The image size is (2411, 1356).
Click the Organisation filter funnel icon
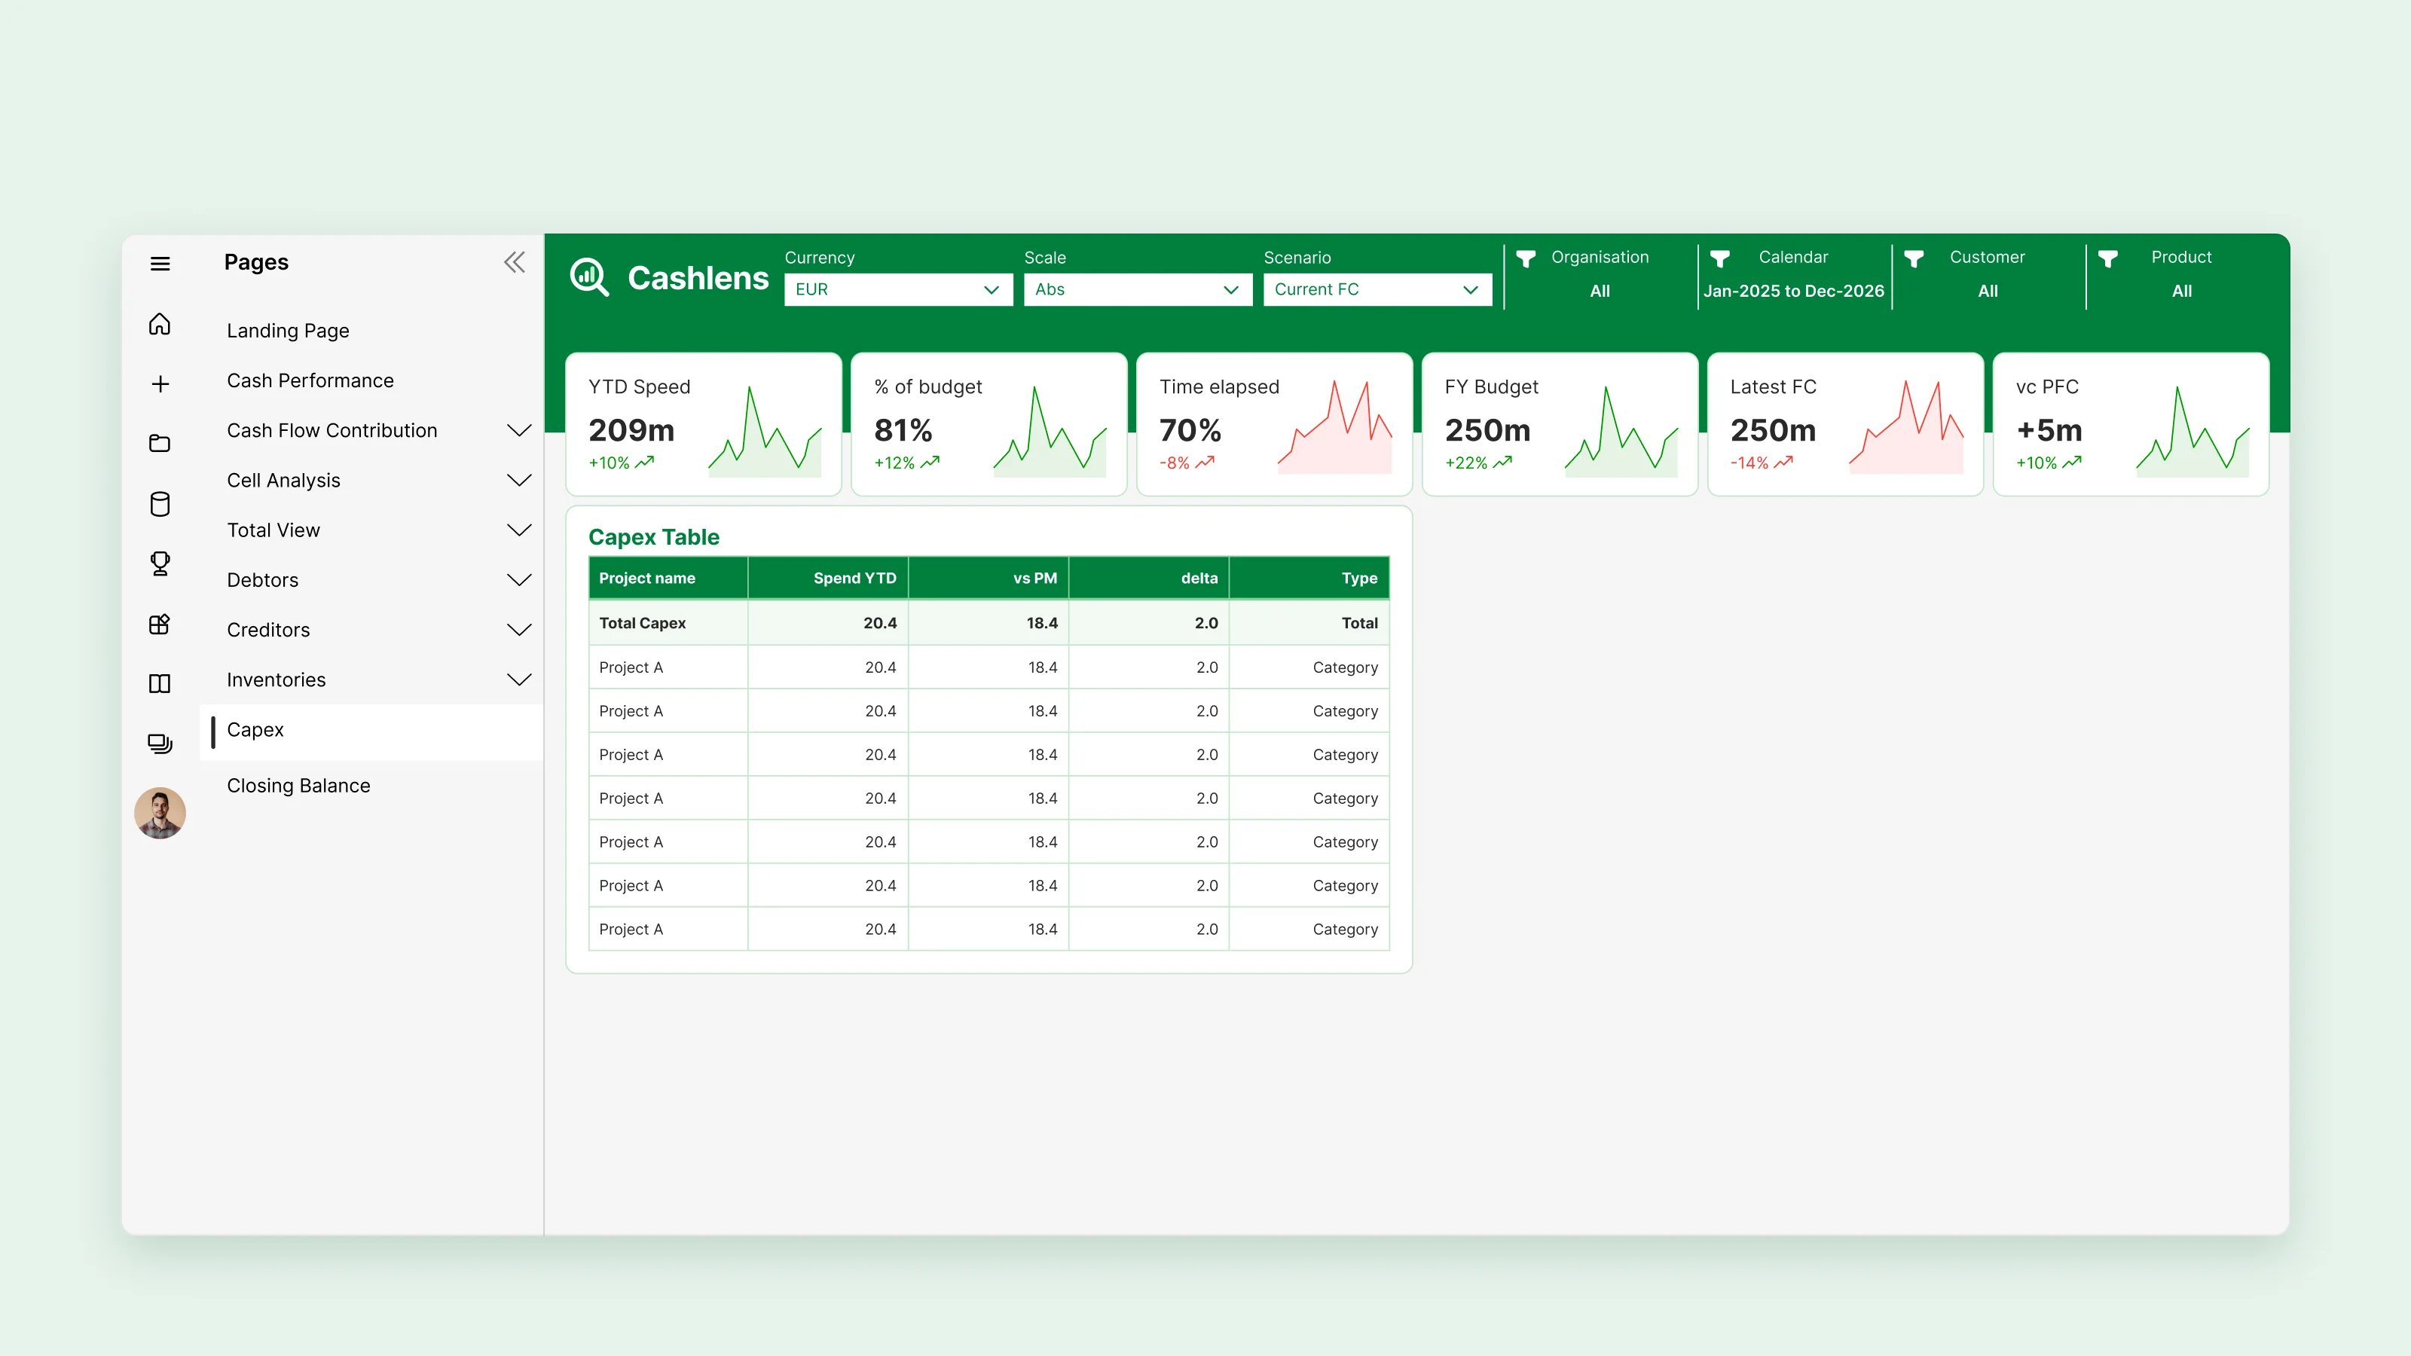click(x=1526, y=258)
